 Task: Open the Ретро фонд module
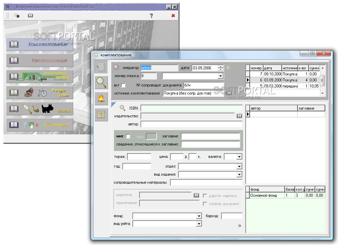(40, 93)
